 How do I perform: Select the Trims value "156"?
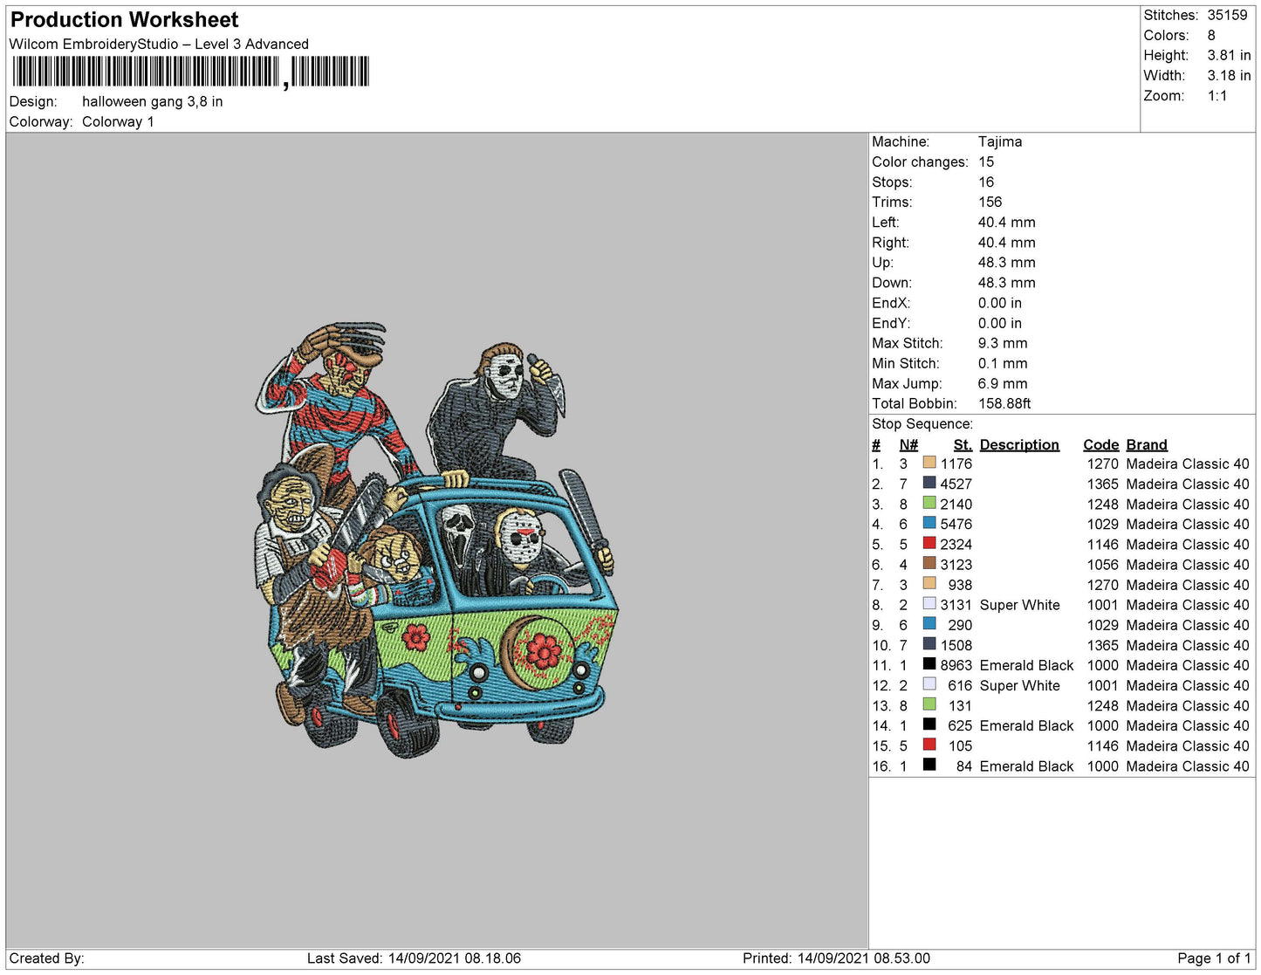pos(990,202)
